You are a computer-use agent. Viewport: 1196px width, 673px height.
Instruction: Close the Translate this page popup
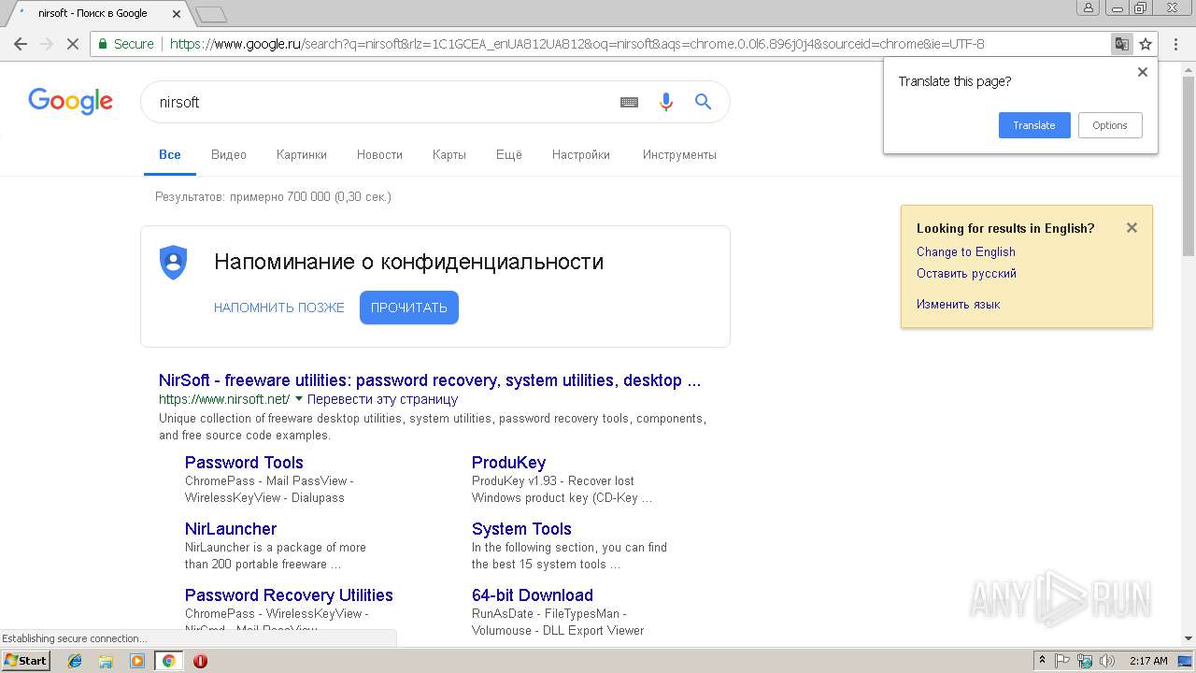point(1142,72)
